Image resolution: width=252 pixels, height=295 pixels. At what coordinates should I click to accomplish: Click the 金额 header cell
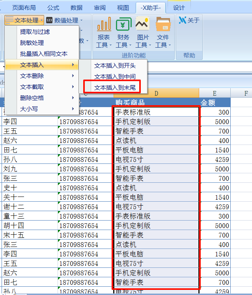215,102
